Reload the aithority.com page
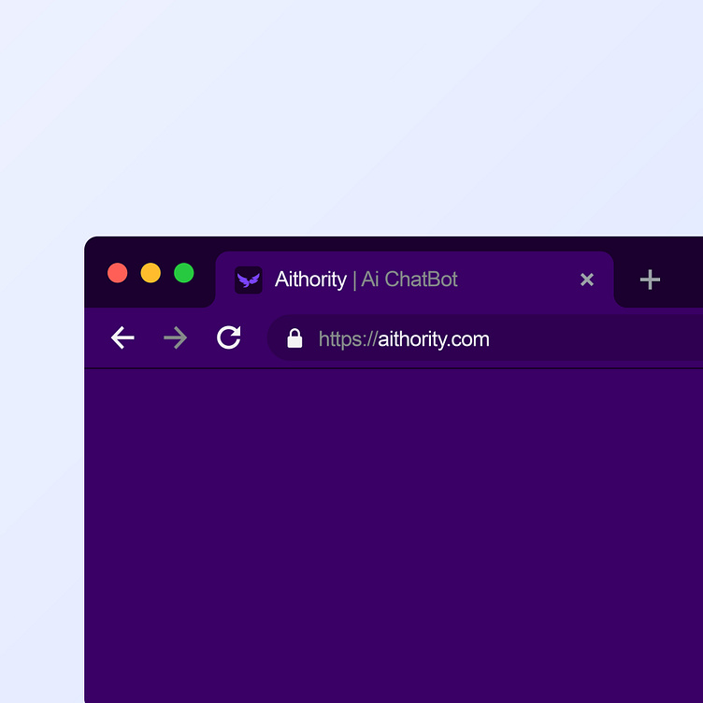 click(229, 337)
